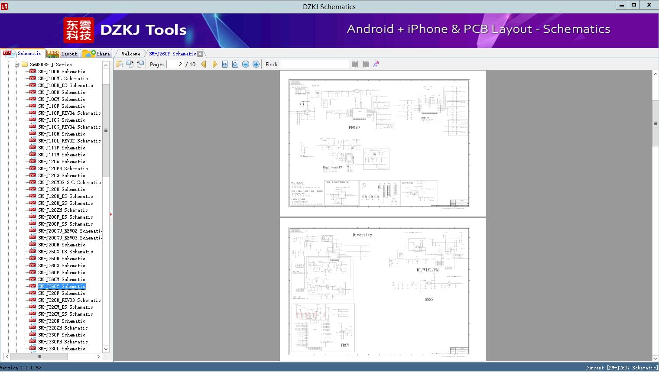This screenshot has height=372, width=659.
Task: Click the page 2 schematic thumbnail
Action: coord(383,143)
